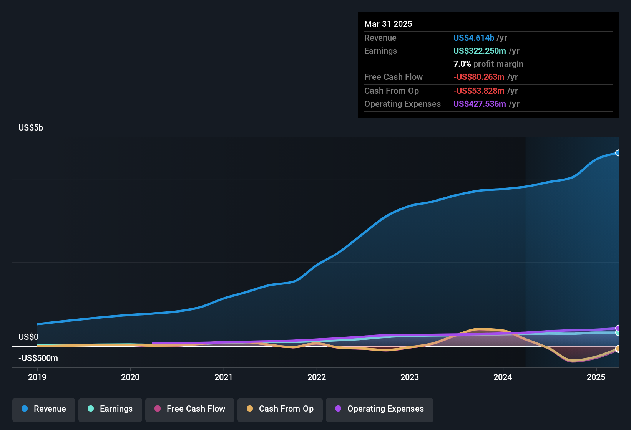Screen dimensions: 631x430
Task: Click the 2024 x-axis label
Action: 503,377
